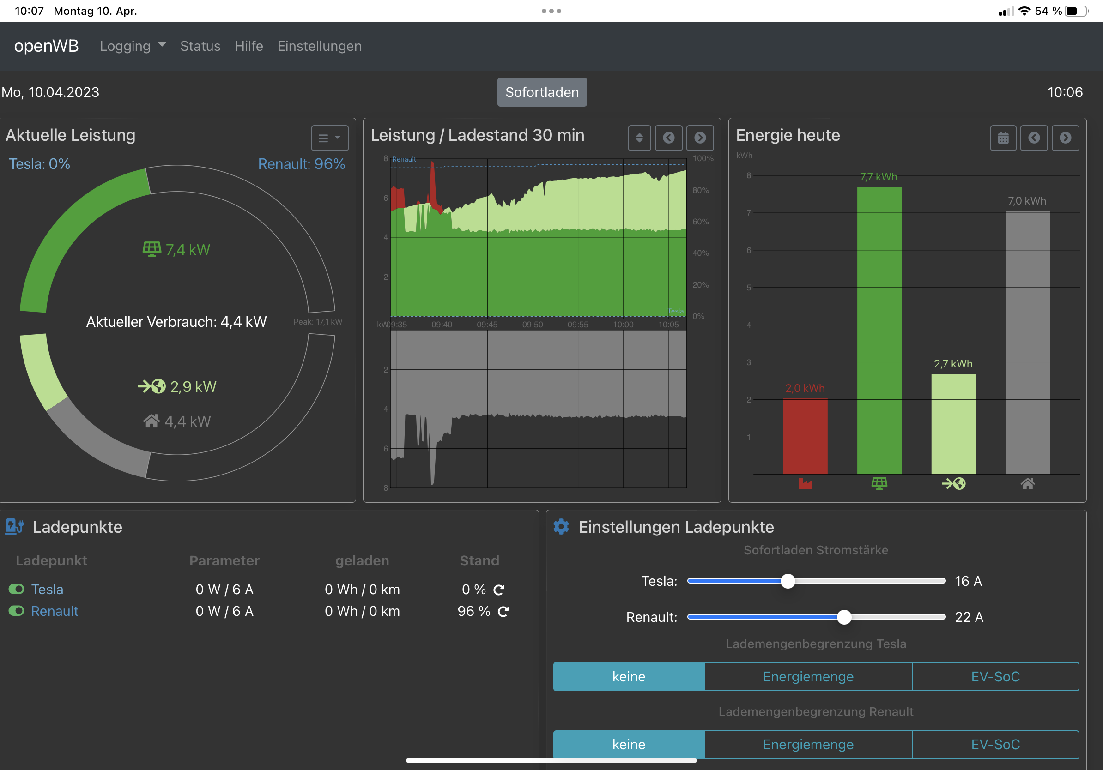Open the Status menu item
The image size is (1103, 770).
point(200,46)
